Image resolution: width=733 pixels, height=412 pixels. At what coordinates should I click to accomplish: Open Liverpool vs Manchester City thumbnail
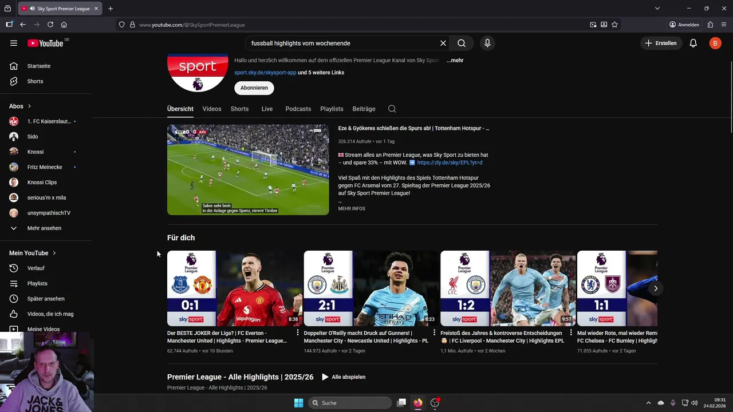point(508,288)
